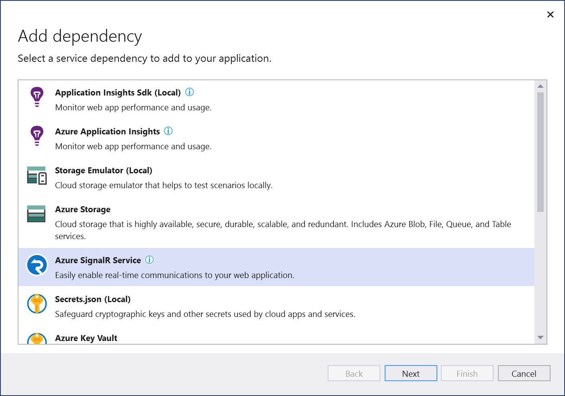Open info tooltip for Application Insights Sdk

coord(189,92)
